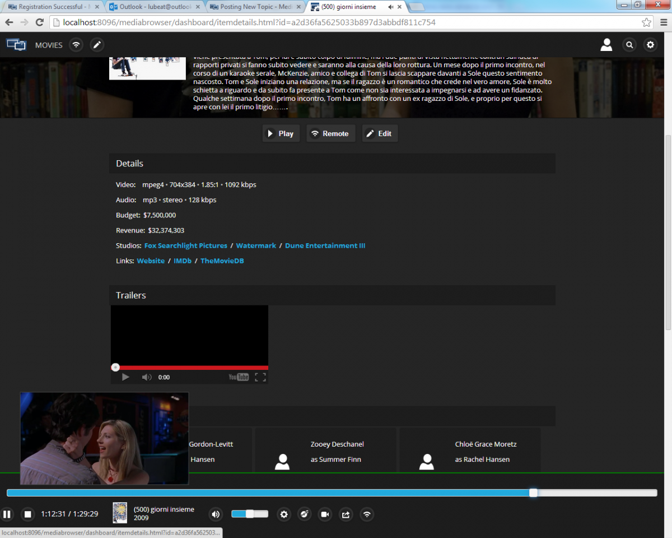The image size is (672, 538).
Task: Mute the YouTube trailer volume icon
Action: click(x=147, y=377)
